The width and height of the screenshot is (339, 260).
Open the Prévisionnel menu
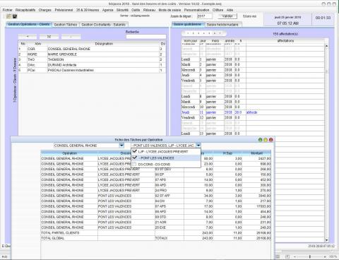click(64, 10)
